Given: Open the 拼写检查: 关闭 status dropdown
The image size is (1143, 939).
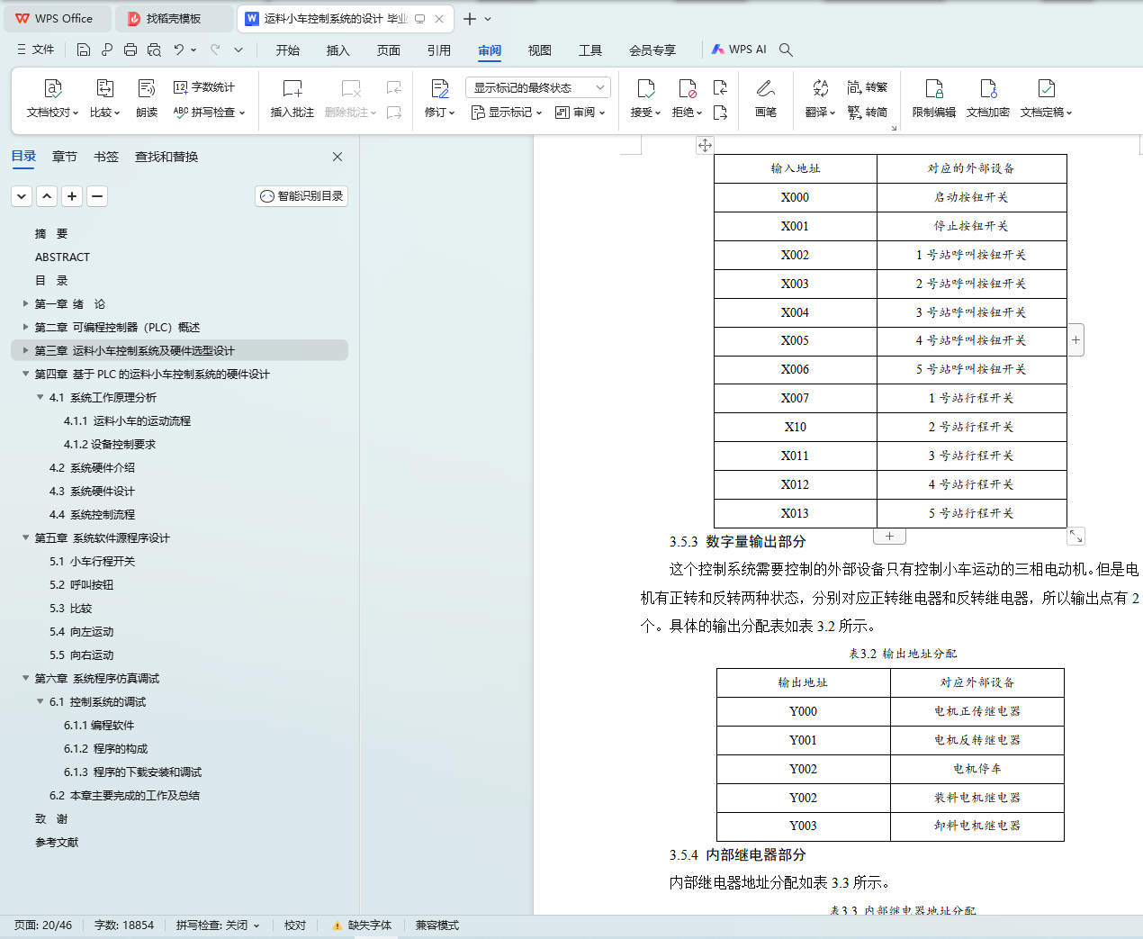Looking at the screenshot, I should pyautogui.click(x=218, y=925).
